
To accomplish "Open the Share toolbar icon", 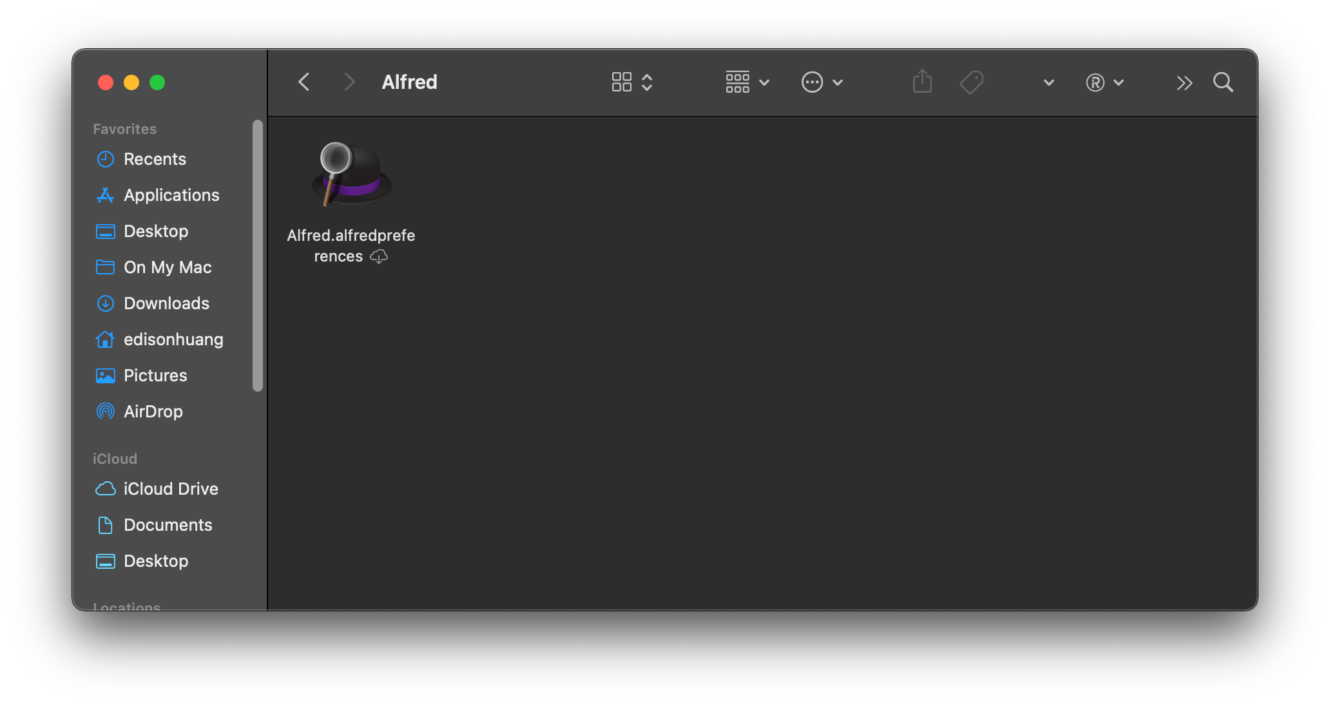I will 922,82.
